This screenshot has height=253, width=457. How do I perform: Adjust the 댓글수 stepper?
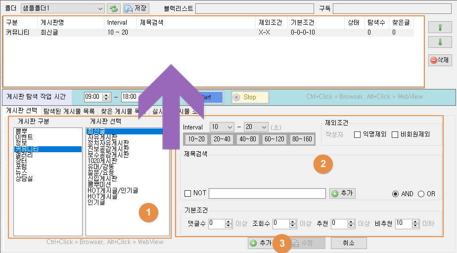click(228, 223)
